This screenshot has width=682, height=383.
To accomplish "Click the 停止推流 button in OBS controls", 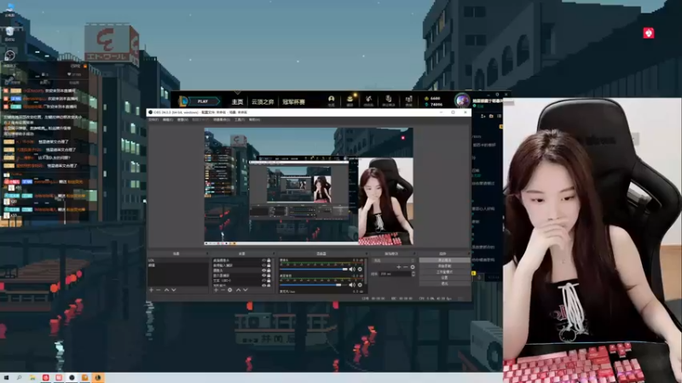I will (x=444, y=260).
